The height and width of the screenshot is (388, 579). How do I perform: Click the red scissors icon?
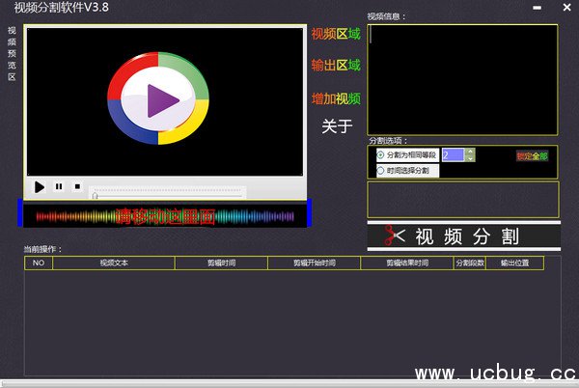[x=394, y=236]
